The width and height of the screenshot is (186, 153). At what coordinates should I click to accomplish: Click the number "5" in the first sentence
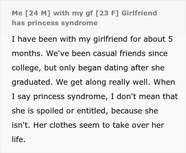pos(170,39)
